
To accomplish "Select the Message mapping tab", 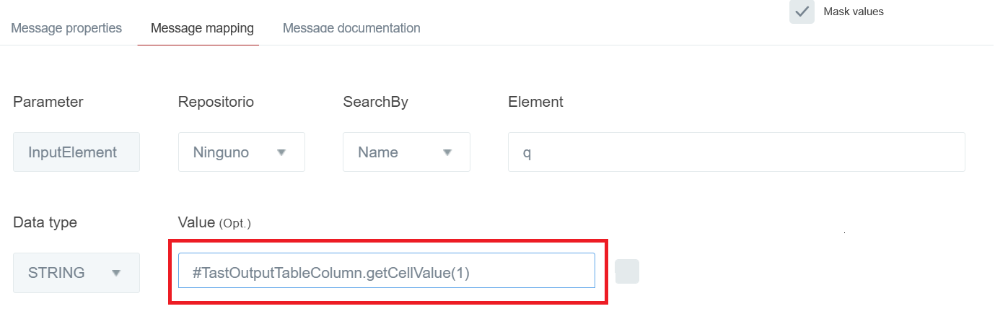I will pos(202,28).
